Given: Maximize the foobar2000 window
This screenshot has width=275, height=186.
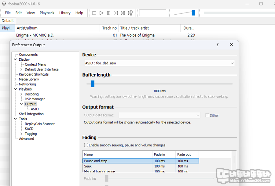Looking at the screenshot, I should click(261, 4).
